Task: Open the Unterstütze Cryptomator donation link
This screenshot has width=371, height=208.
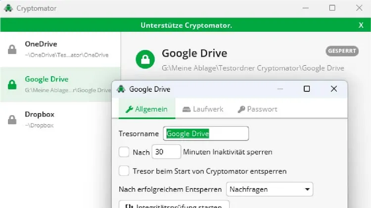Action: (x=186, y=25)
